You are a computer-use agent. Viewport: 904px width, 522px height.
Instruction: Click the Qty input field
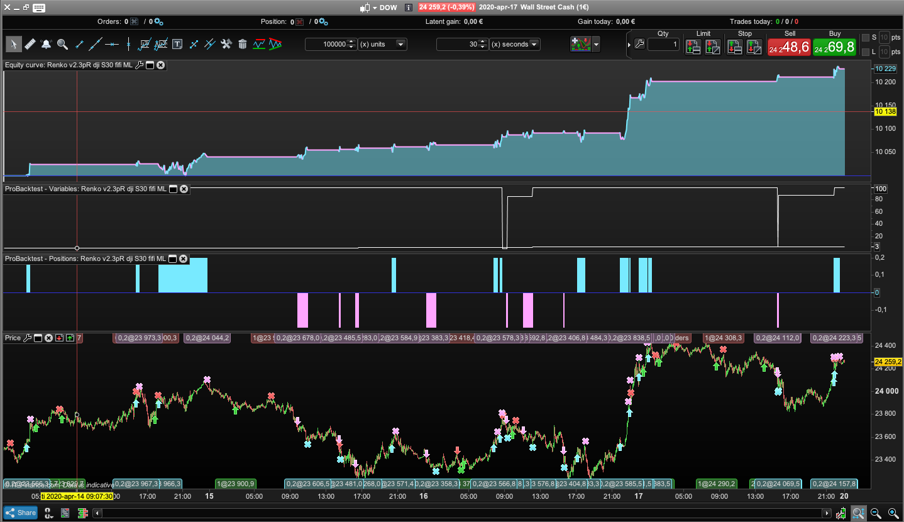(664, 45)
